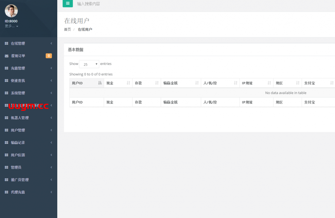Viewport: 335px width, 218px height.
Task: Click the grid icon beside 在线管理
Action: pyautogui.click(x=7, y=44)
